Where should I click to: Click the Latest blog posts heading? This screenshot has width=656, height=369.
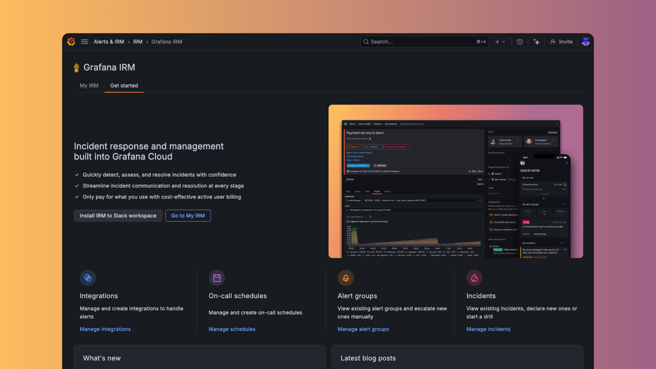click(x=368, y=358)
